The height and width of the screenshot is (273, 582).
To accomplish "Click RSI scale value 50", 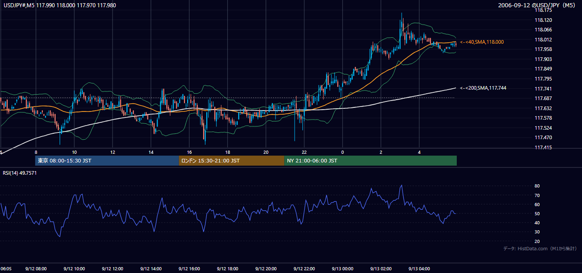I will pyautogui.click(x=537, y=214).
